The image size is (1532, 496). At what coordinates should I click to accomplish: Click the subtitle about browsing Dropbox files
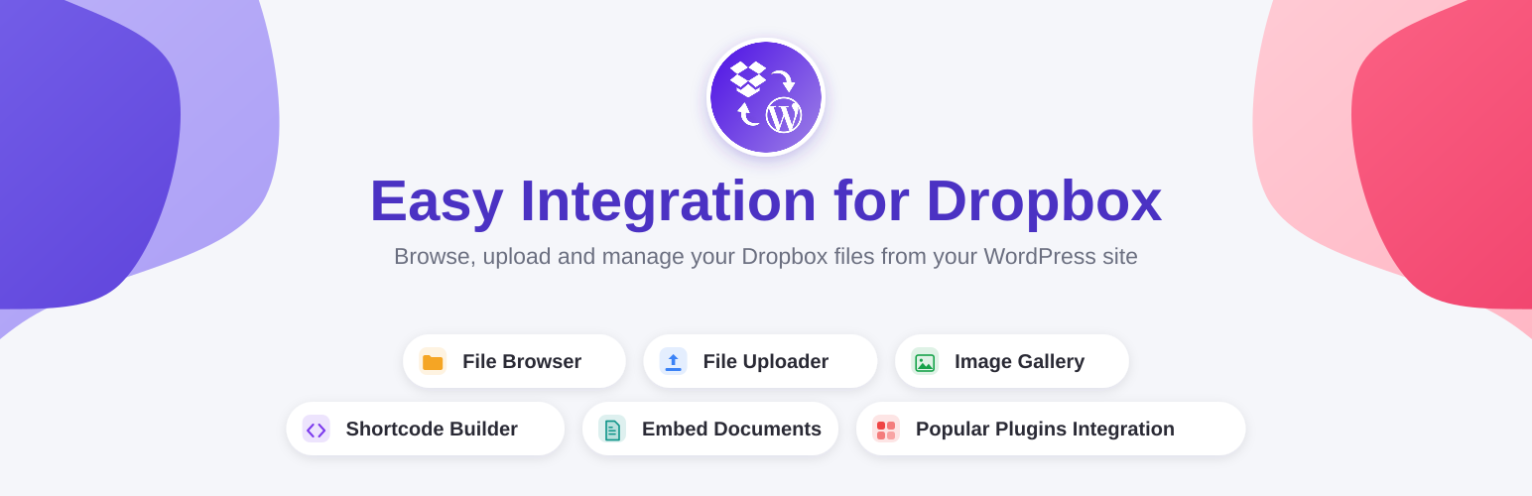coord(766,256)
